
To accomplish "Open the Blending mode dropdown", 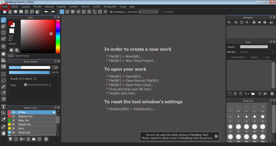I will (257, 52).
